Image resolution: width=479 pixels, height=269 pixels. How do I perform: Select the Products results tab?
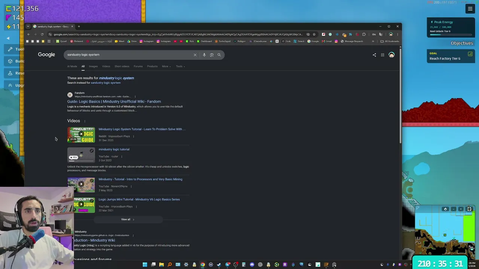(152, 67)
